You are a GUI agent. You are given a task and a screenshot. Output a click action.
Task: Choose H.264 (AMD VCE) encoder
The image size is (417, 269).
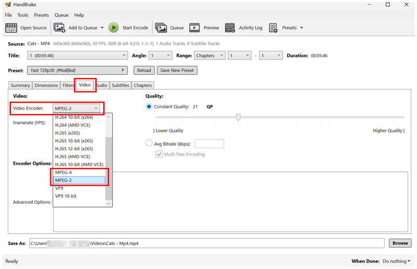80,125
